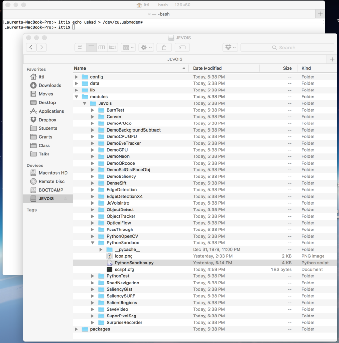Screen dimensions: 339x343
Task: Collapse the PythonSandbox folder
Action: click(x=93, y=243)
